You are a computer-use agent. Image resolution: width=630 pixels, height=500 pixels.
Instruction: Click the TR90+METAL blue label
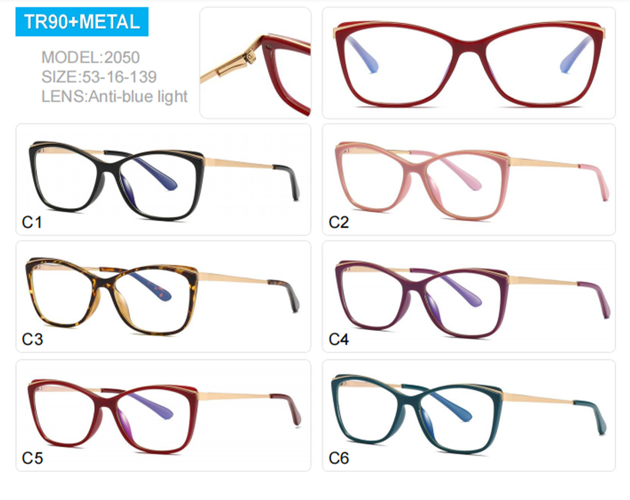point(82,22)
